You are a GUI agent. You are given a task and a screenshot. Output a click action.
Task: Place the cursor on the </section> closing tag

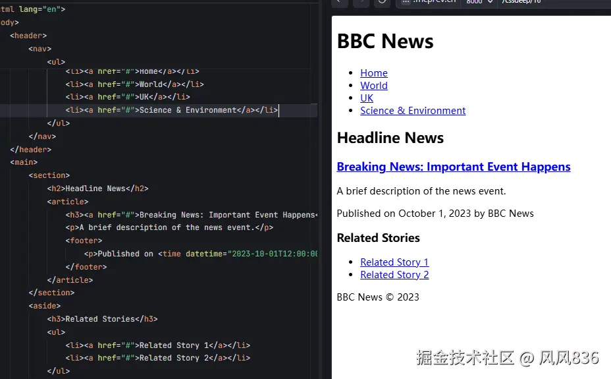coord(51,293)
